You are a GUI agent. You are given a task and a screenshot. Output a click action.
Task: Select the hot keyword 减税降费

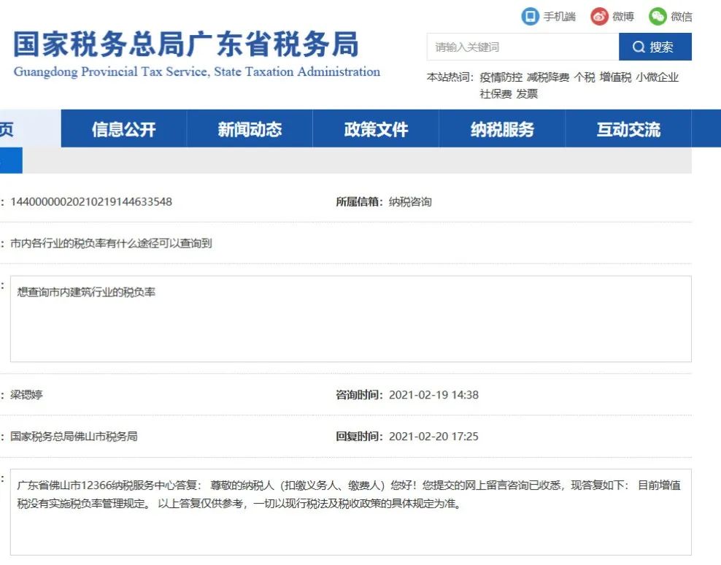pos(548,77)
